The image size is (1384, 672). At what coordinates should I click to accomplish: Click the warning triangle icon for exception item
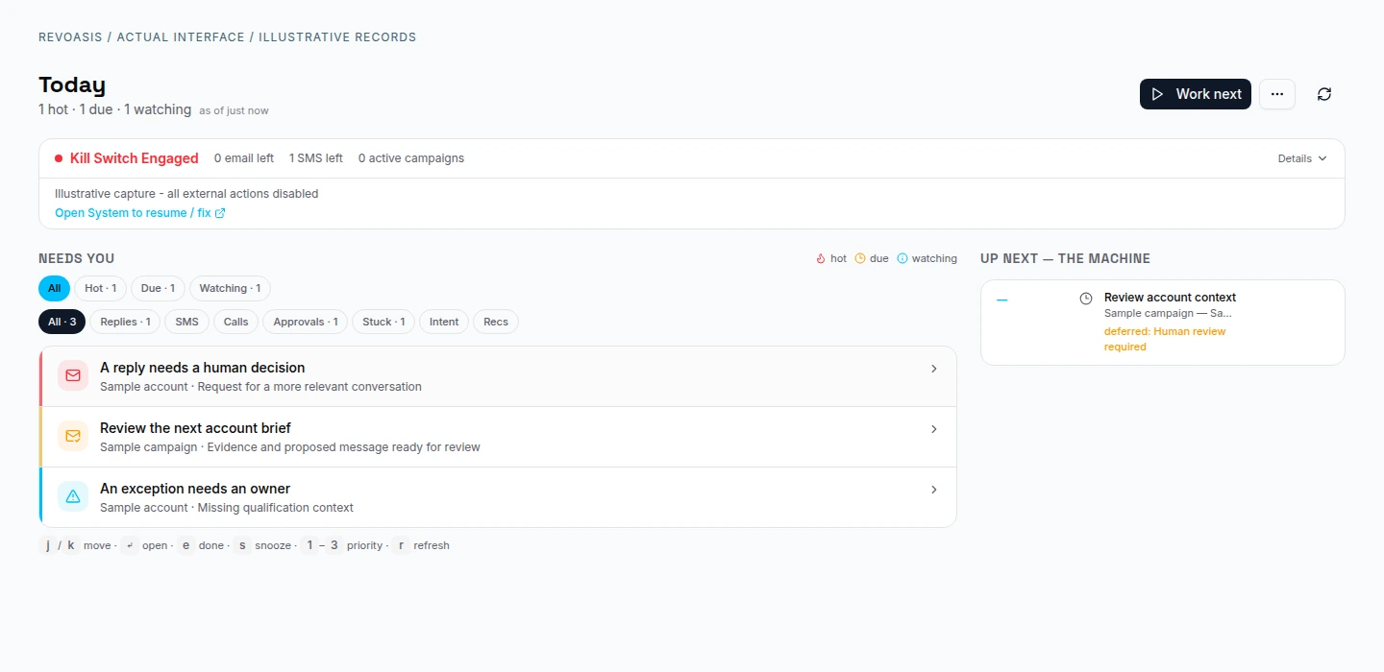pos(73,496)
